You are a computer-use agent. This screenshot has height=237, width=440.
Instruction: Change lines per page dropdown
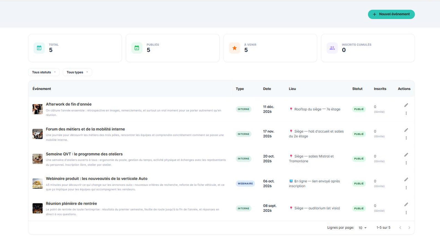(x=362, y=228)
